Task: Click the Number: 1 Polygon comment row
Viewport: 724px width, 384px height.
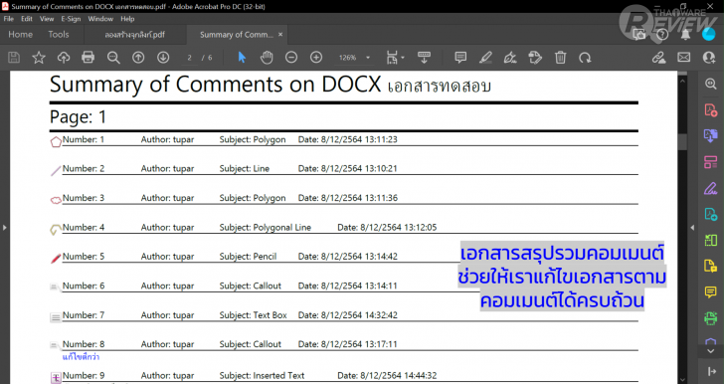Action: pos(344,140)
